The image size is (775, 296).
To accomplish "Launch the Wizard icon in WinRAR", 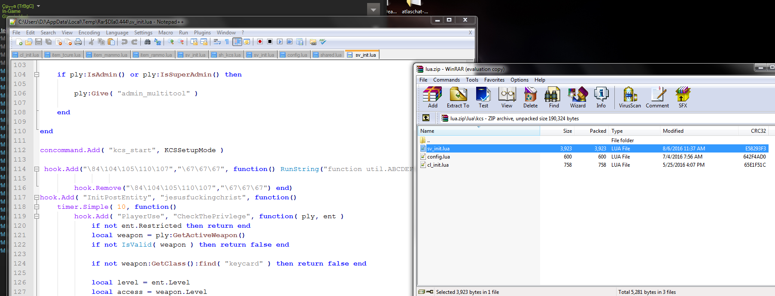I will coord(577,97).
